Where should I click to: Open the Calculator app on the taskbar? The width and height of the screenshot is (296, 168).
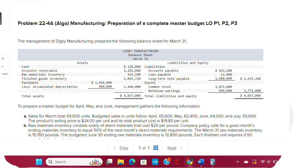coord(213,162)
